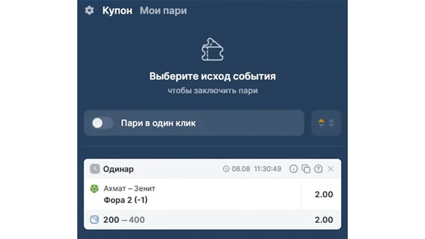Switch to the Купон tab
The height and width of the screenshot is (239, 425).
click(117, 11)
